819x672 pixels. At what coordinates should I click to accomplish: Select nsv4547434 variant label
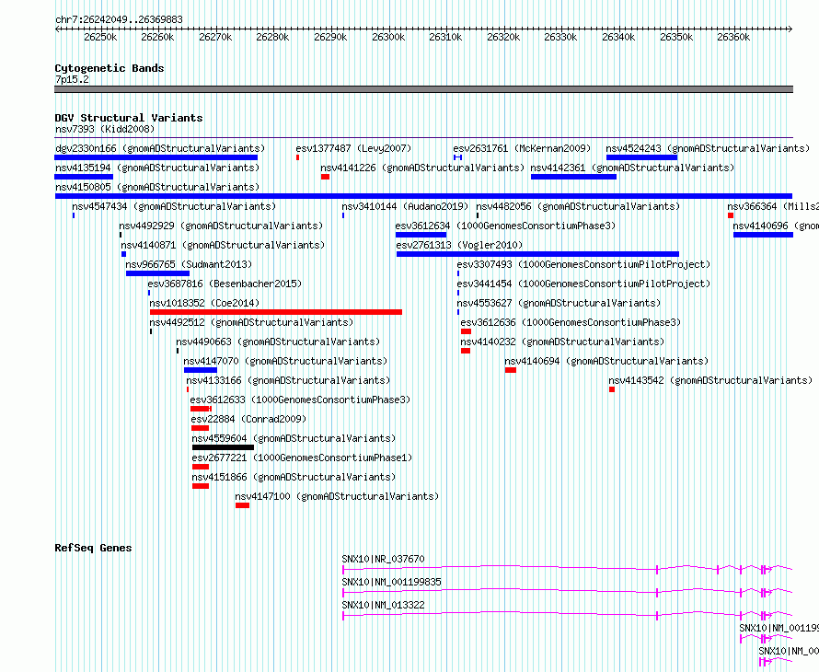pyautogui.click(x=174, y=206)
